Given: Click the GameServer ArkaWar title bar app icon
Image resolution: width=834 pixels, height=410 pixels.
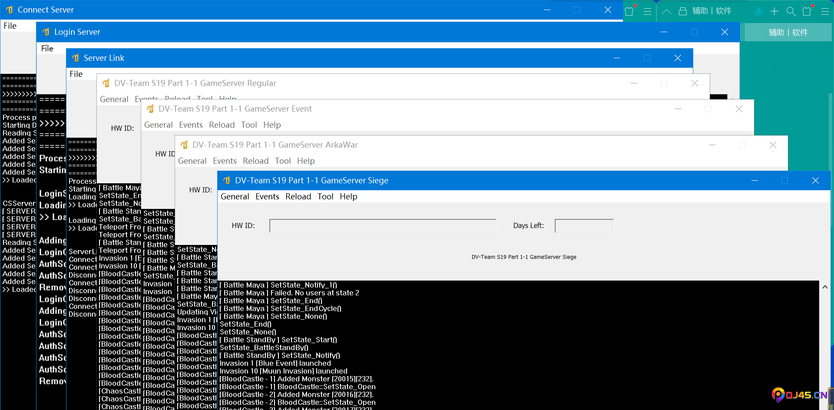Looking at the screenshot, I should coord(184,145).
